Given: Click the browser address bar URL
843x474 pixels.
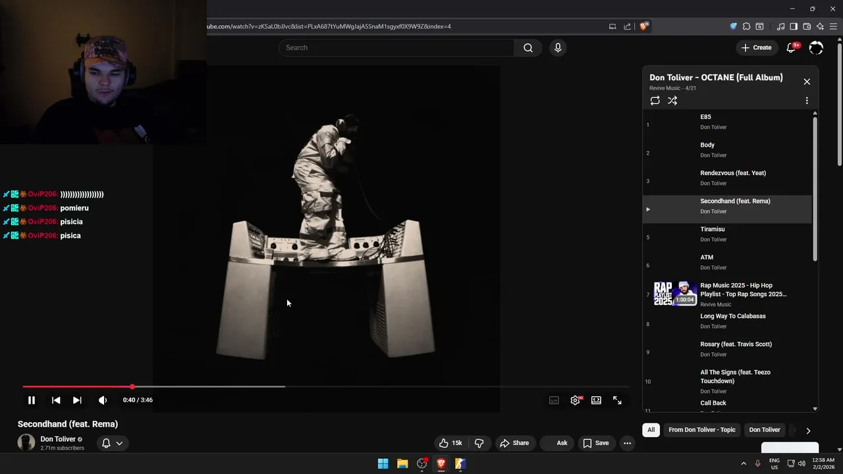Looking at the screenshot, I should point(329,26).
